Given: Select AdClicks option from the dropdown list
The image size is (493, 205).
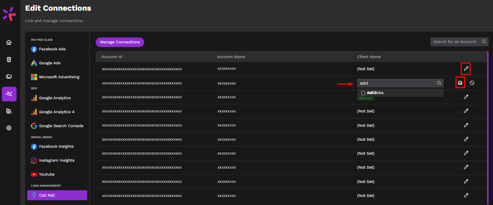Looking at the screenshot, I should pos(375,93).
